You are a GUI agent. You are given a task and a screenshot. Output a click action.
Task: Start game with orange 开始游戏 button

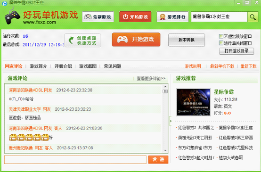(136, 40)
